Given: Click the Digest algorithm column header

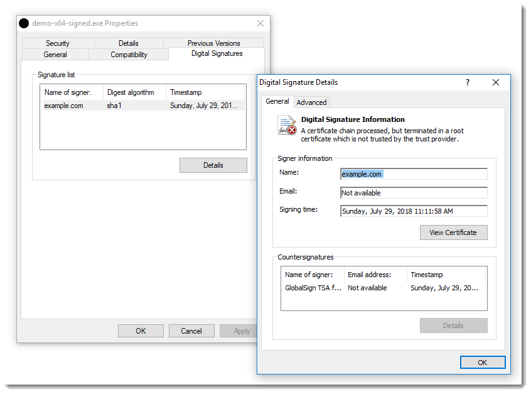Looking at the screenshot, I should pyautogui.click(x=133, y=92).
